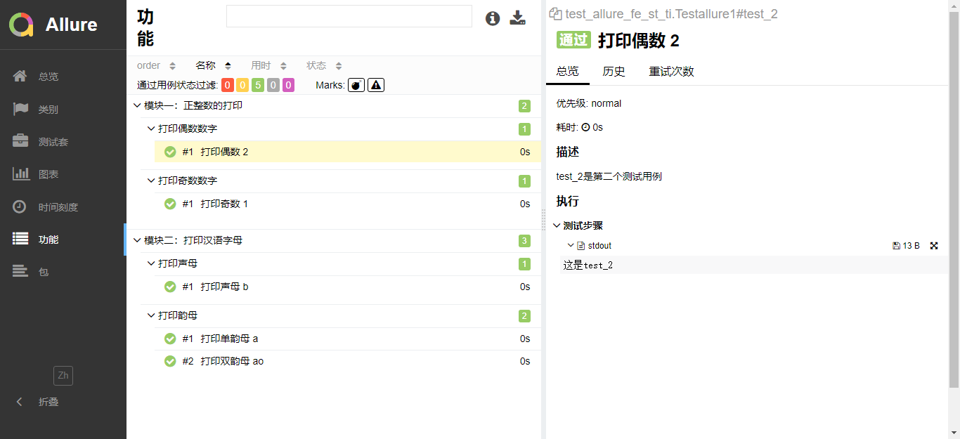Select test case 打印双韵母 ao
960x439 pixels.
pyautogui.click(x=348, y=361)
